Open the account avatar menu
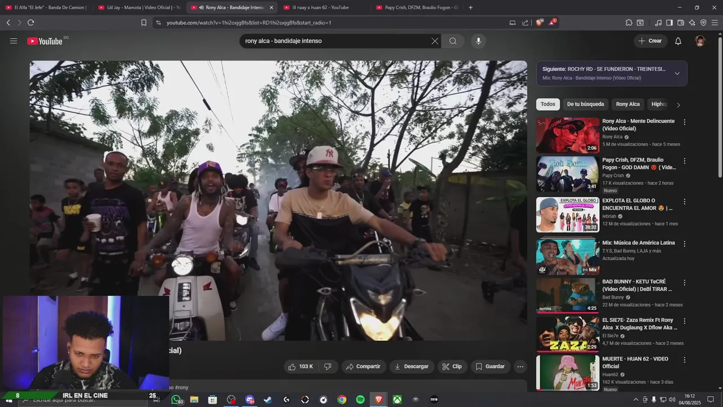The height and width of the screenshot is (407, 723). tap(700, 41)
